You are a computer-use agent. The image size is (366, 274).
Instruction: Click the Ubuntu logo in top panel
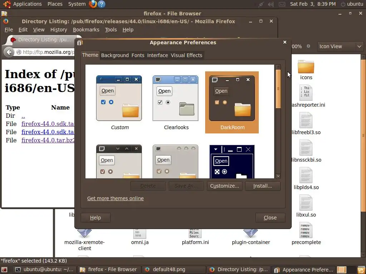click(6, 4)
